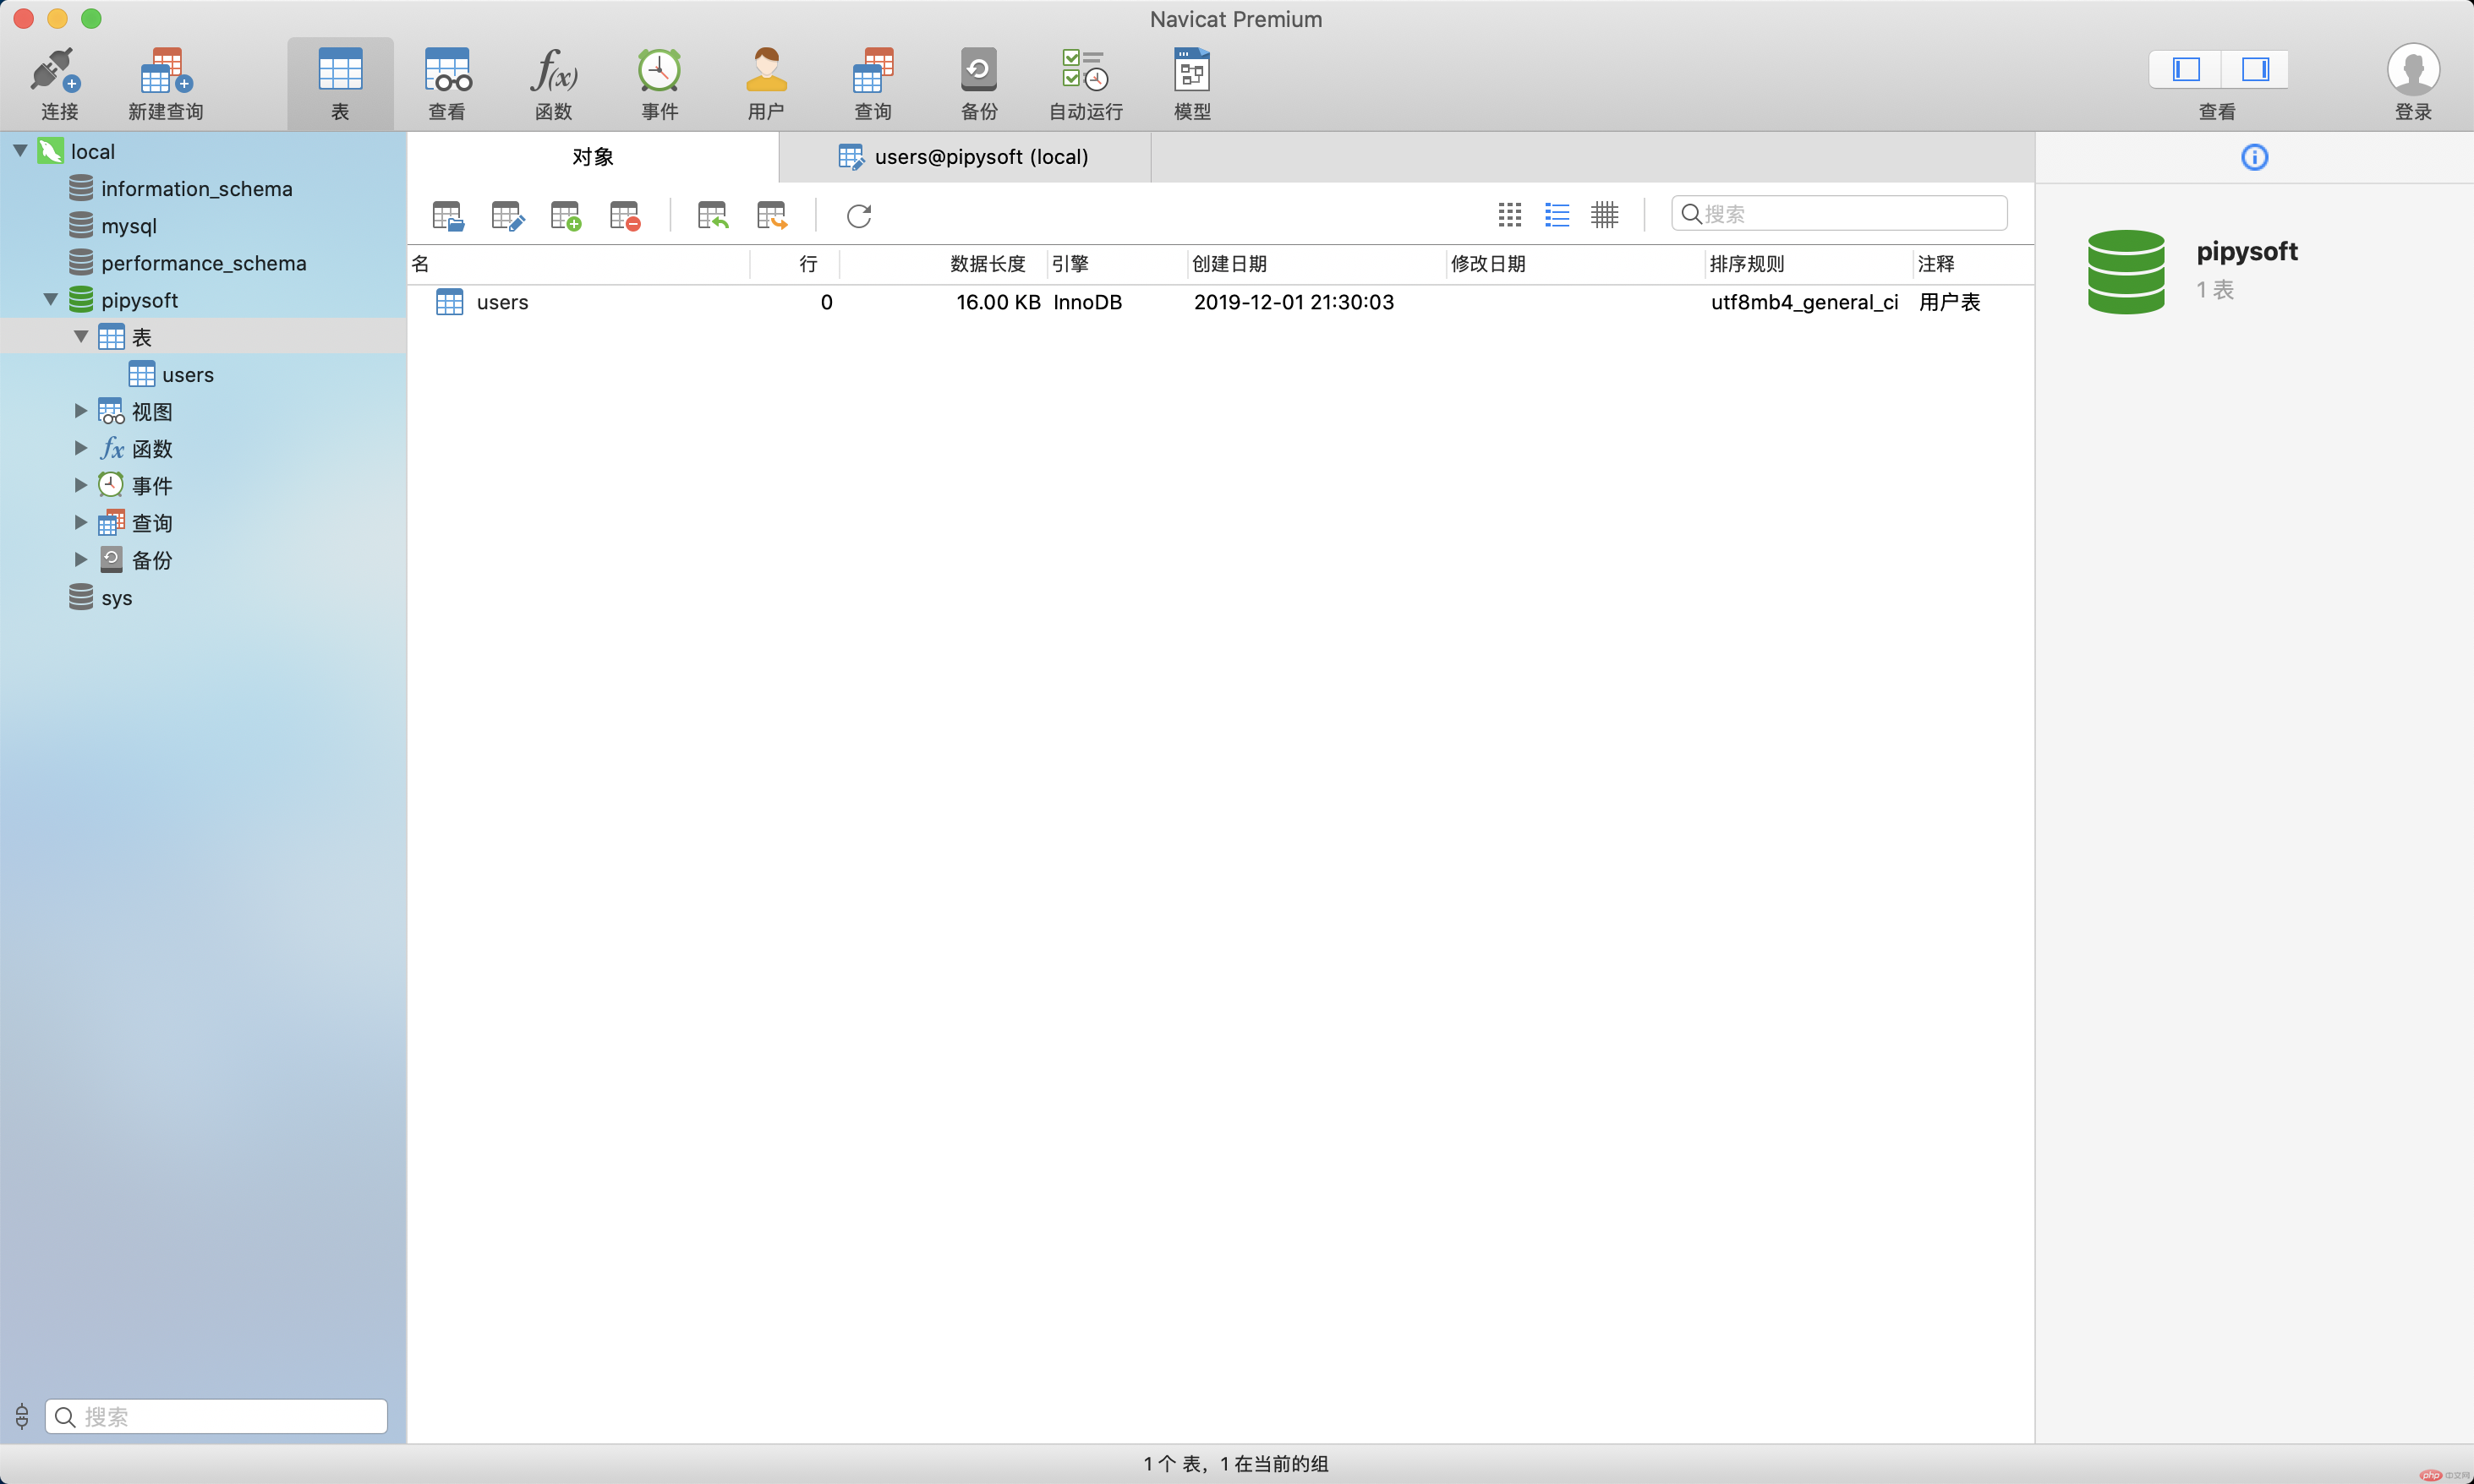Open 事件 events clock icon
2474x1484 pixels.
660,71
